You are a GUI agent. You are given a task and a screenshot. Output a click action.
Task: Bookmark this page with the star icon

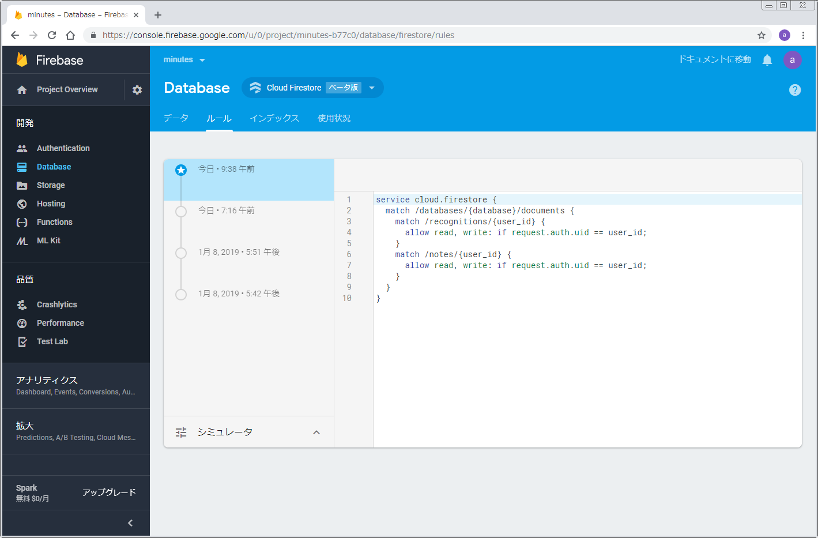761,35
